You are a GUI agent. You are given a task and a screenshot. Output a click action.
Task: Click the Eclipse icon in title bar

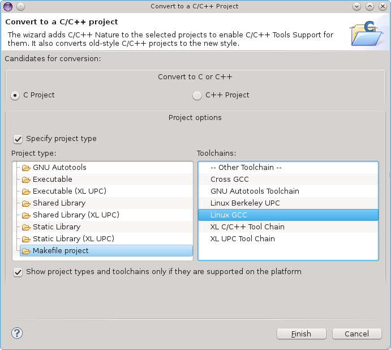tap(8, 6)
